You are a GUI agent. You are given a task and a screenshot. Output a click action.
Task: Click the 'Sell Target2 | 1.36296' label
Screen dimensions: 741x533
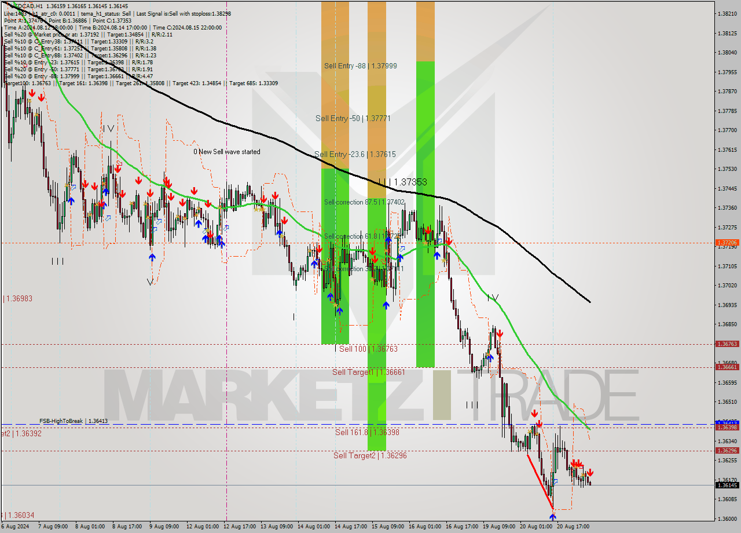(370, 455)
